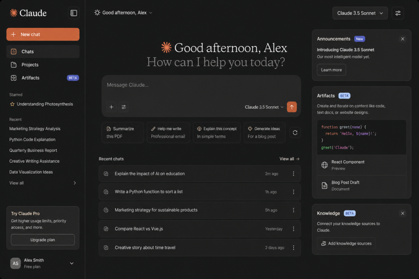This screenshot has height=279, width=419.
Task: Open Compare React vs Vue.js chat
Action: click(200, 229)
